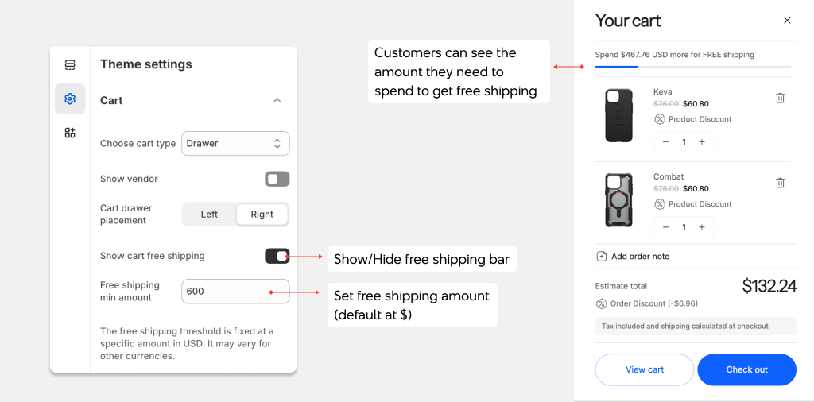Click the free shipping threshold help text
Image resolution: width=814 pixels, height=402 pixels.
(187, 343)
